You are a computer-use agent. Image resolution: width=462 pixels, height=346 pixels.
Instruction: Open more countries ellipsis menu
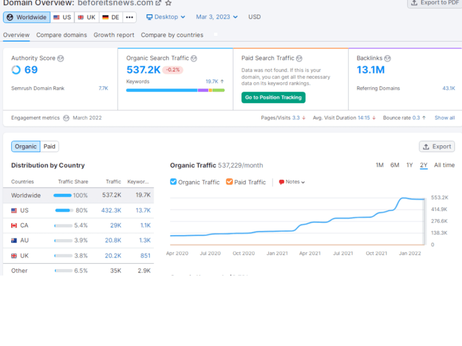[129, 18]
